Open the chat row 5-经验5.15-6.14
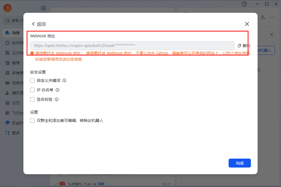Screen dimensions: 281x187 113,184
